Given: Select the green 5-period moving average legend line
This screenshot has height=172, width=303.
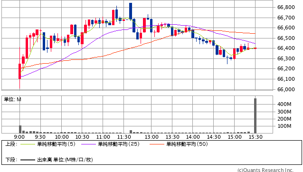Looking at the screenshot, I should click(28, 144).
